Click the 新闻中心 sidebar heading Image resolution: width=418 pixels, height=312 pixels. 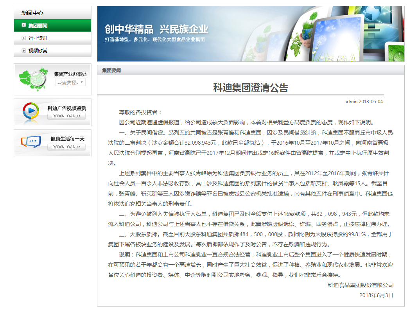pos(32,13)
